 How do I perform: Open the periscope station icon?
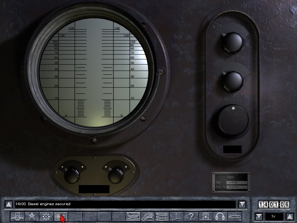[17, 216]
